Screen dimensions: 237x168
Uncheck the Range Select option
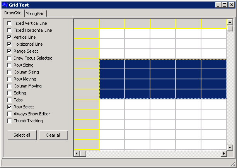coord(9,51)
